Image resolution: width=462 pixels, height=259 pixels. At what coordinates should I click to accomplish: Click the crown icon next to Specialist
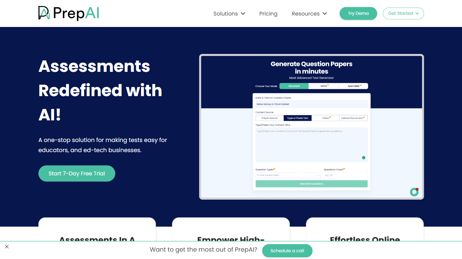tap(361, 85)
